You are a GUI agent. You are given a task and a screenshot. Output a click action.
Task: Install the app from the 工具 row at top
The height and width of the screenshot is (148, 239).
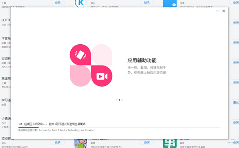(58, 3)
